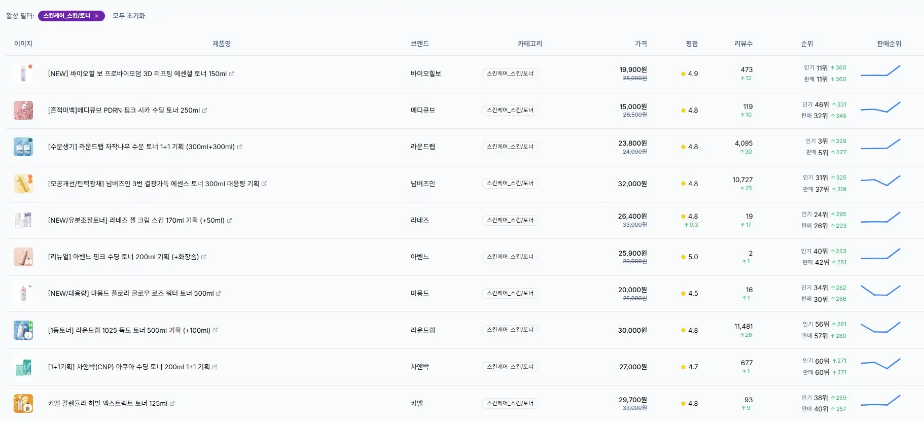Open external link icon for 차앤박 아쿠아 수딩 토너
Screen dimensions: 924x421
215,367
